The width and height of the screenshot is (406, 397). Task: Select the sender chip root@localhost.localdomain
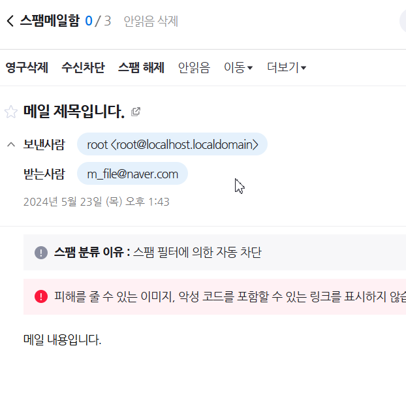[172, 144]
